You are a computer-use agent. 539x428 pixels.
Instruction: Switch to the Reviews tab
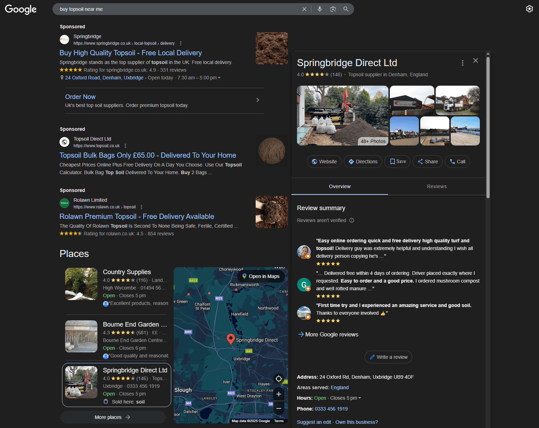point(437,186)
